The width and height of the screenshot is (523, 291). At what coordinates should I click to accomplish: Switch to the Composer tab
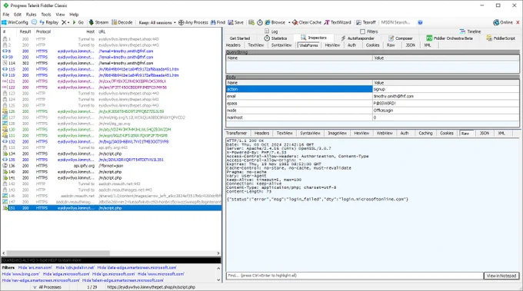[400, 38]
